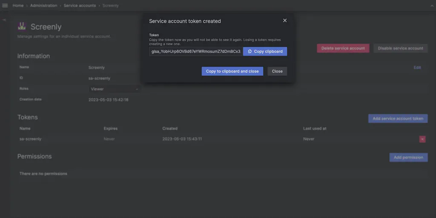Click Add permission button
The height and width of the screenshot is (218, 436).
point(408,157)
